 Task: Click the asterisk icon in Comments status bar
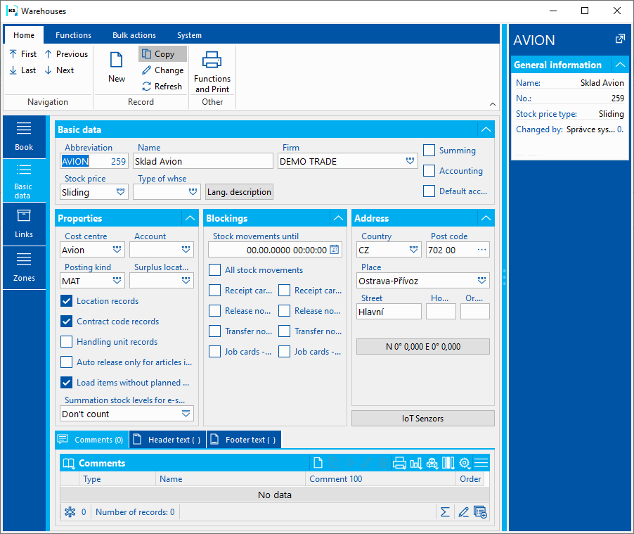(x=70, y=512)
